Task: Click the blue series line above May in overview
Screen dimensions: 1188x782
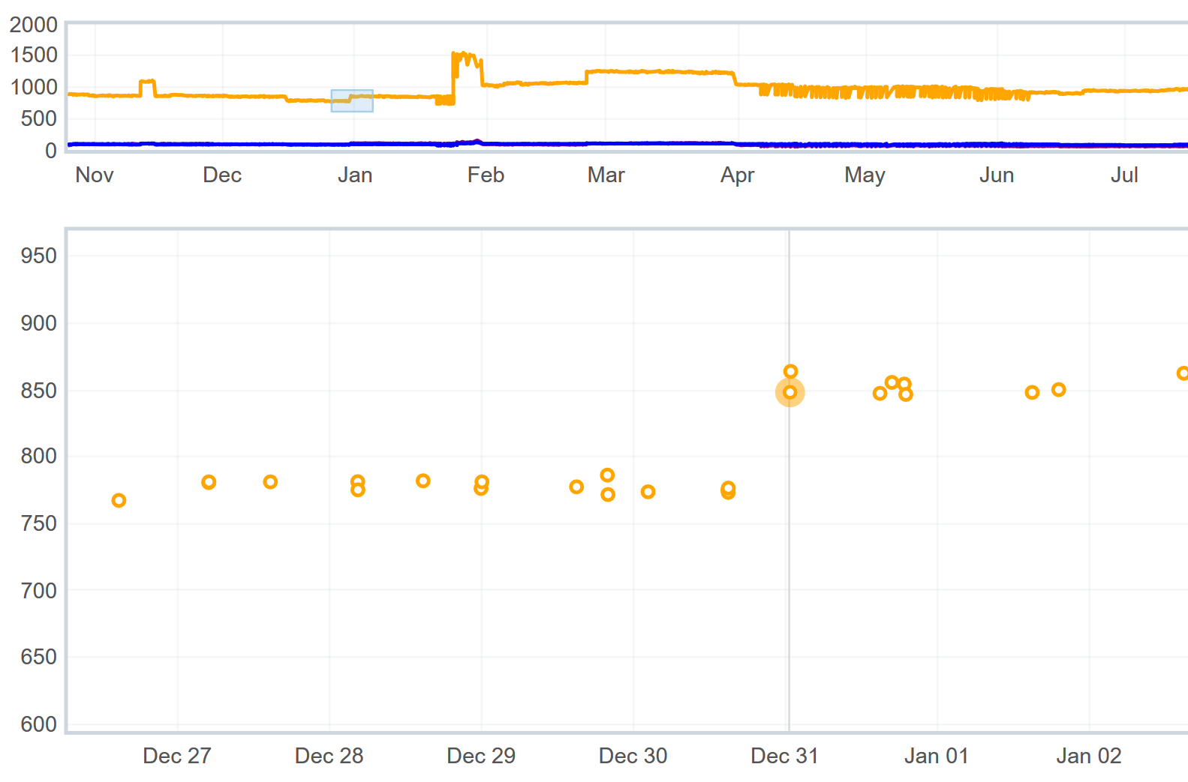Action: (x=865, y=144)
